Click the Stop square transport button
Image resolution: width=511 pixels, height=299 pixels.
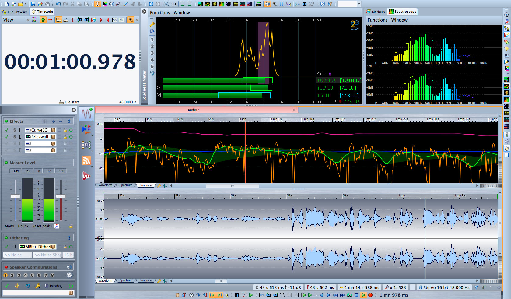[356, 295]
